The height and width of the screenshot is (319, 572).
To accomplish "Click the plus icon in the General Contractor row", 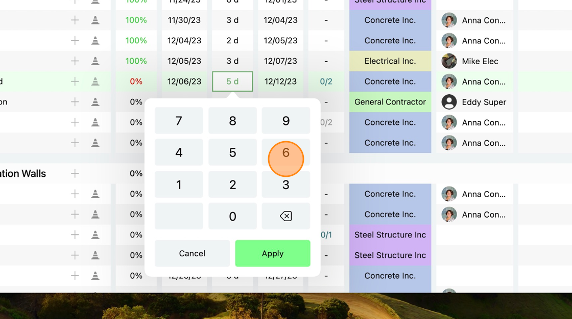I will [x=75, y=101].
